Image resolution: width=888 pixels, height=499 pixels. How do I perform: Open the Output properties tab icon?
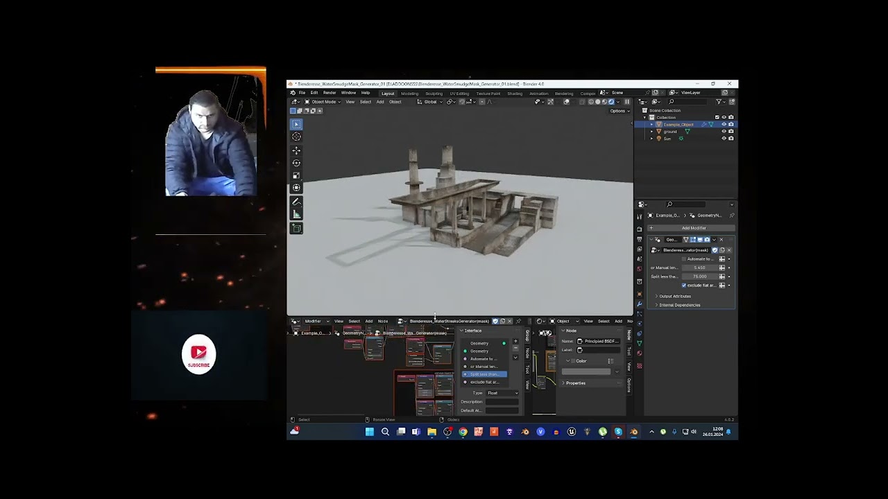pos(640,239)
